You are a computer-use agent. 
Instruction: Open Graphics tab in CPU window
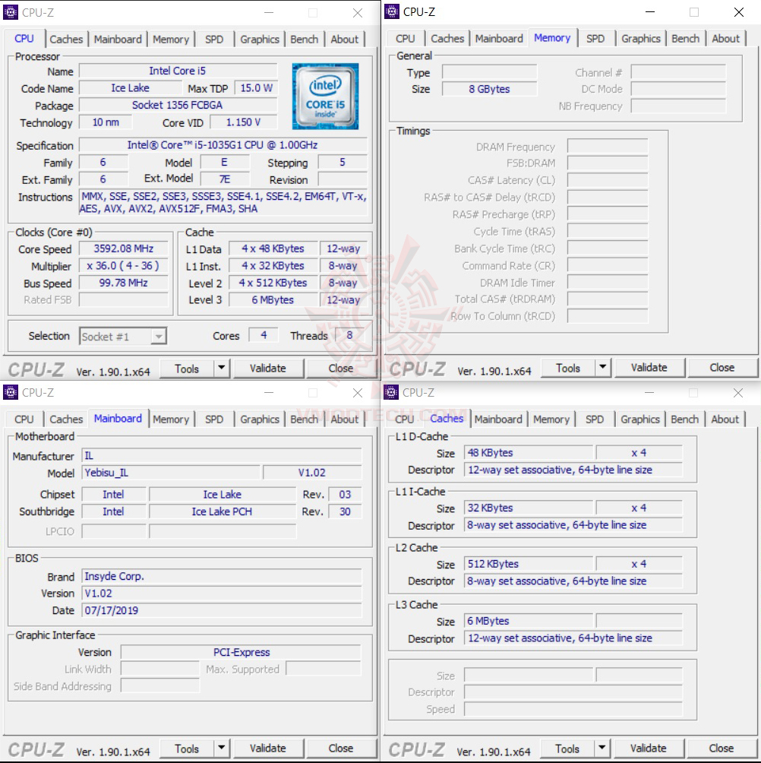[x=260, y=40]
